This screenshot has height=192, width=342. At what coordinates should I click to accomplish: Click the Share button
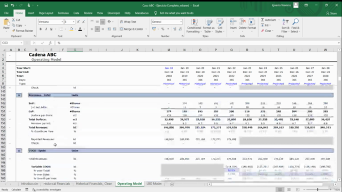pos(331,13)
